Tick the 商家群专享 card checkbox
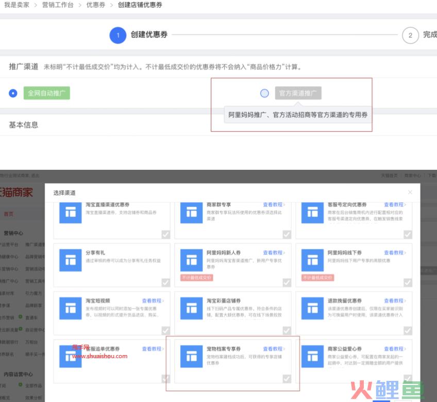The image size is (437, 402). [x=287, y=234]
